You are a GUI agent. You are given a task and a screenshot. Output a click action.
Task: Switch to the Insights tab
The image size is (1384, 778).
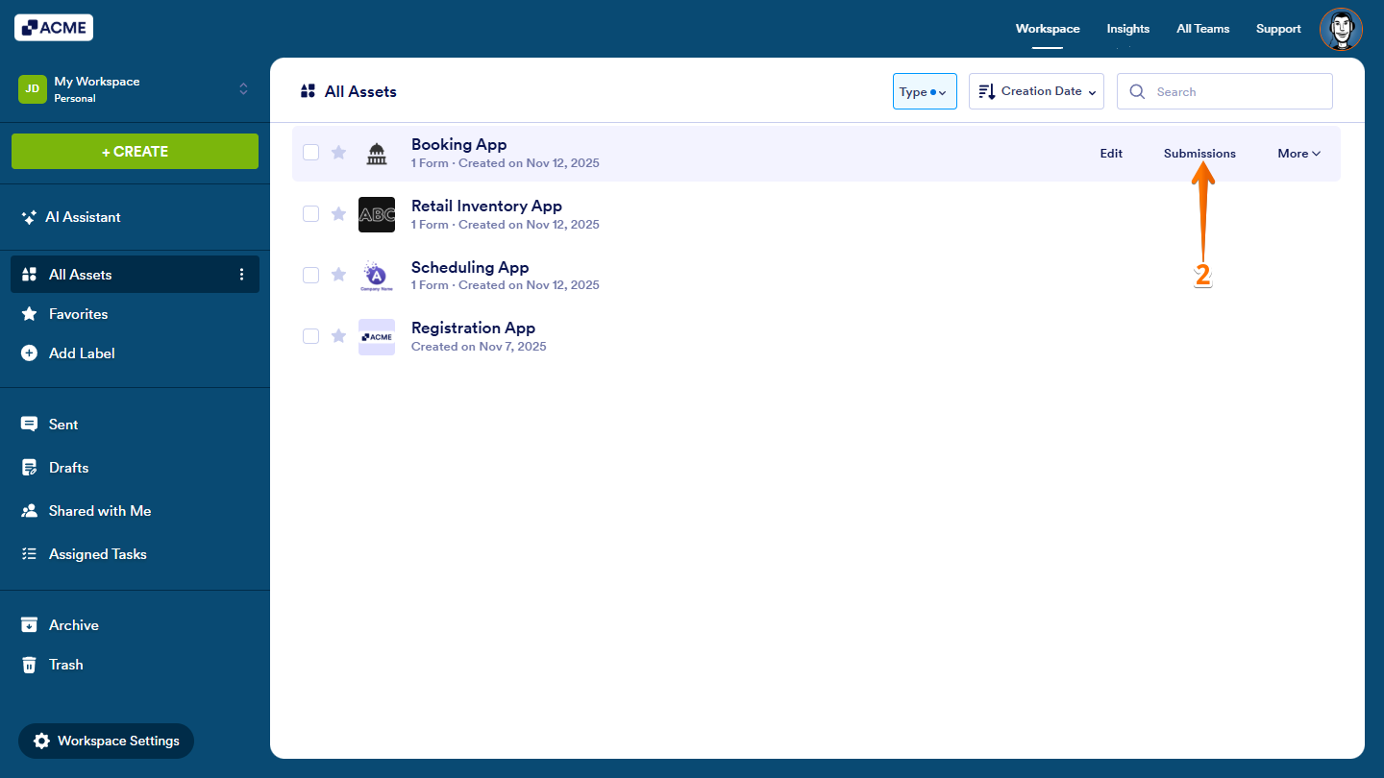[1127, 29]
